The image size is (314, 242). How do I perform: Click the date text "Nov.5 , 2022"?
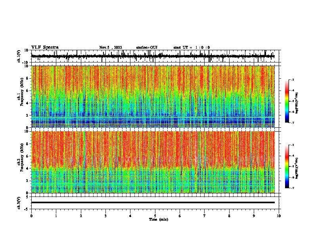click(x=111, y=47)
